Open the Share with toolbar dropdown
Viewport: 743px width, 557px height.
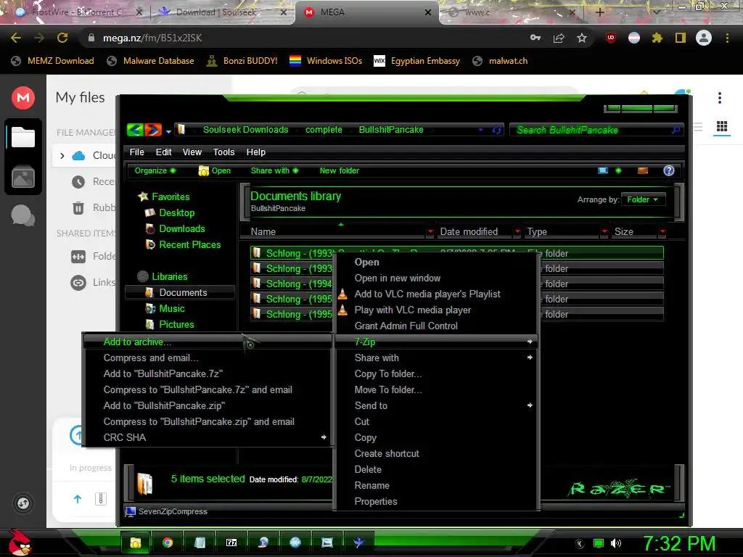click(274, 170)
